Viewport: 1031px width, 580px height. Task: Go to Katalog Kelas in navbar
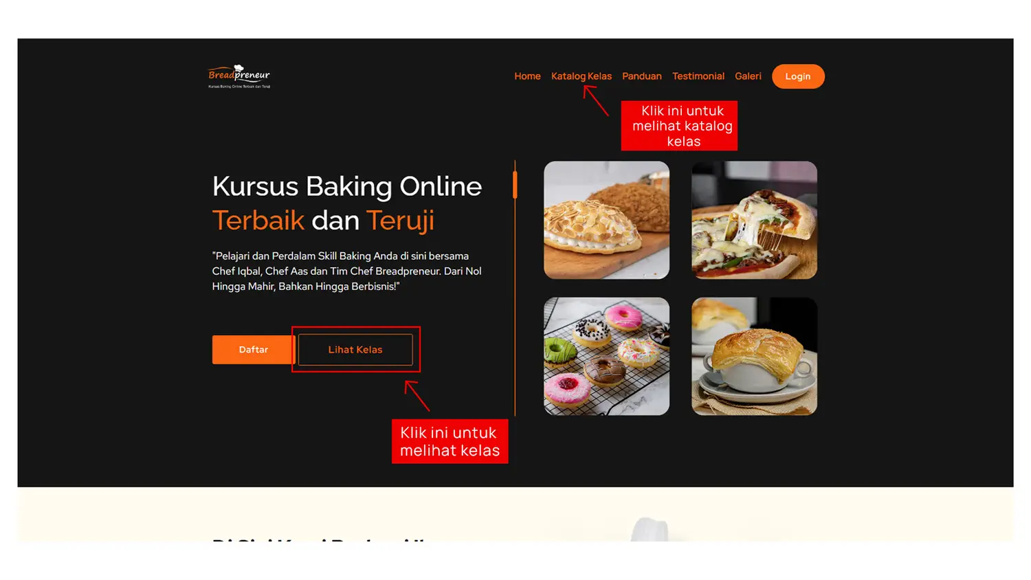point(581,76)
